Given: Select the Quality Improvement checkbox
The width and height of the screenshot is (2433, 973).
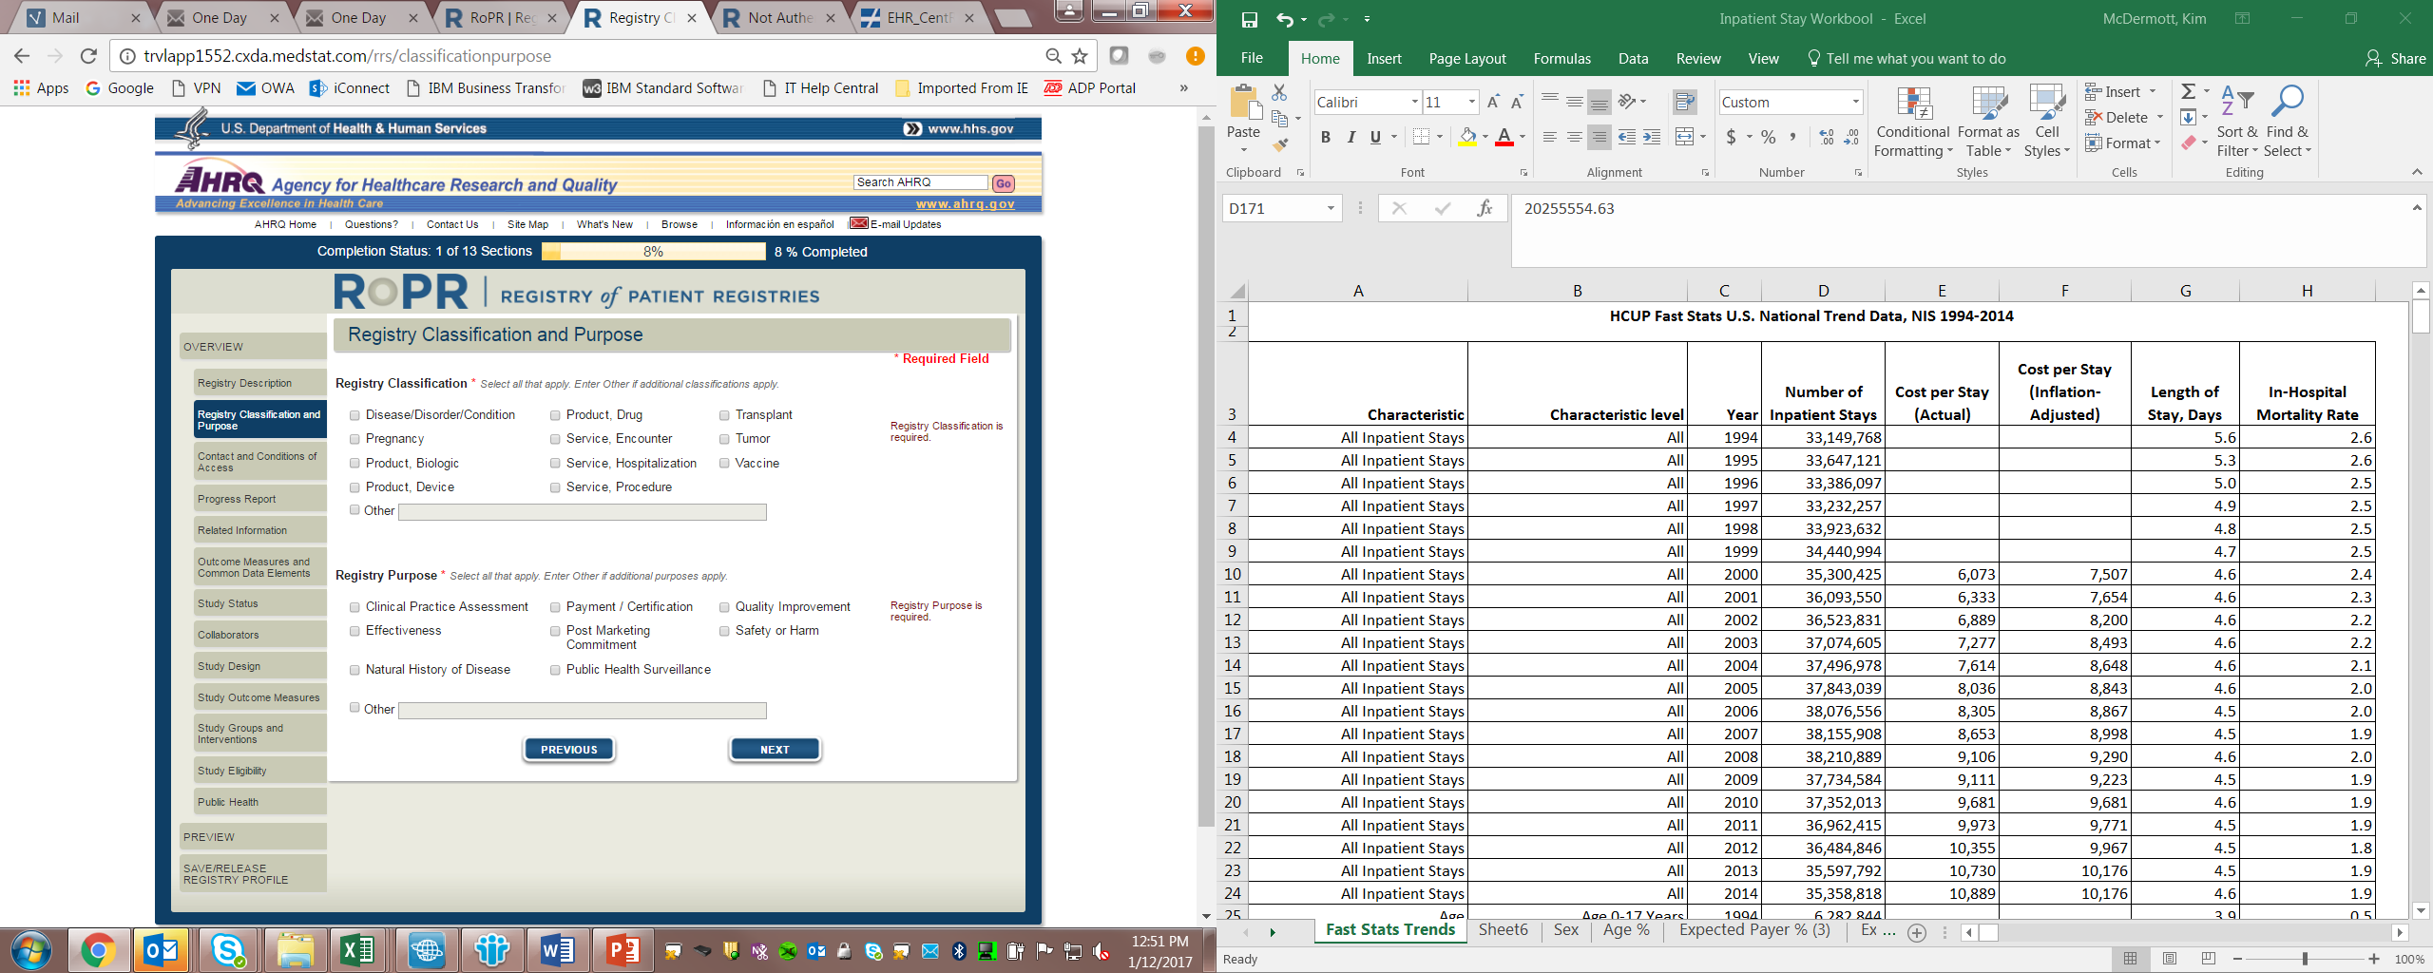Looking at the screenshot, I should pos(724,607).
